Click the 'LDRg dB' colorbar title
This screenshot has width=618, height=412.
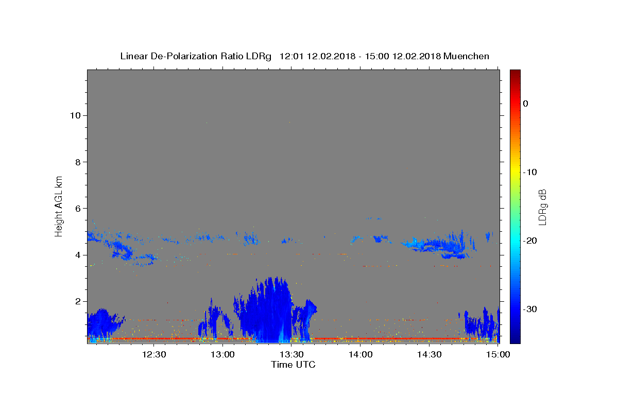pos(542,207)
